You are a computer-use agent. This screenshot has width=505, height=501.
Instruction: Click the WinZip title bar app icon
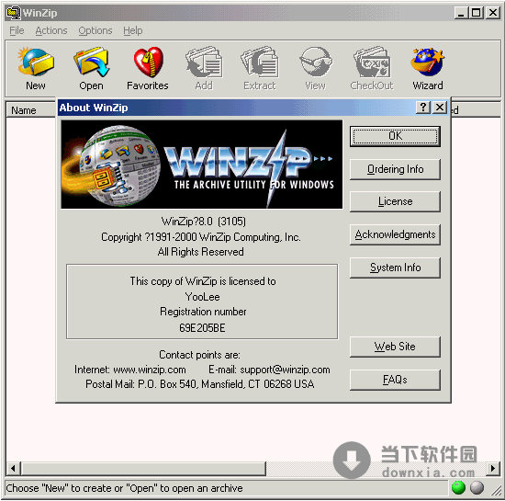tap(14, 12)
